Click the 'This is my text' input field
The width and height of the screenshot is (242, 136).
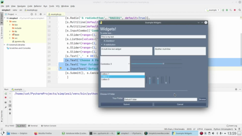153,37
